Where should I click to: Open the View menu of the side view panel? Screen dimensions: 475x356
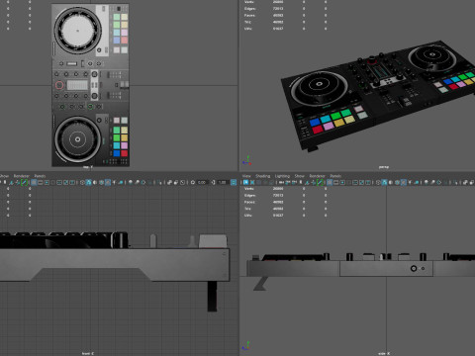[246, 176]
